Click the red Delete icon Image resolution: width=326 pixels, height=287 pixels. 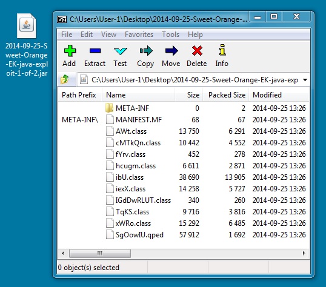pos(197,51)
